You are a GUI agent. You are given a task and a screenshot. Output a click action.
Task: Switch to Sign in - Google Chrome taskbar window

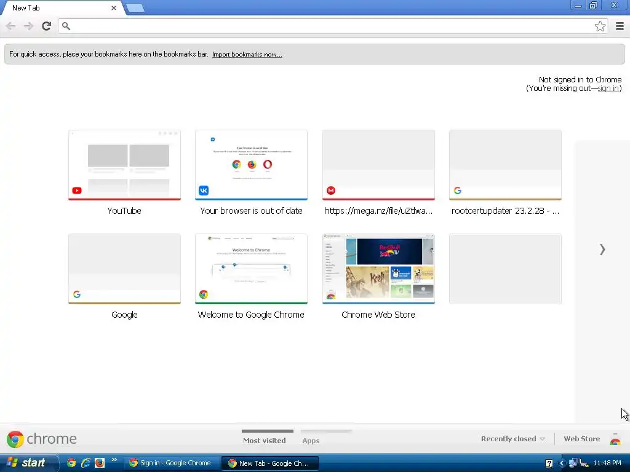(171, 463)
